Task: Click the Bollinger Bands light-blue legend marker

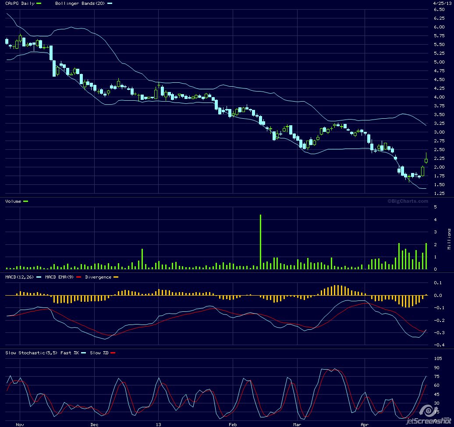Action: (x=110, y=4)
